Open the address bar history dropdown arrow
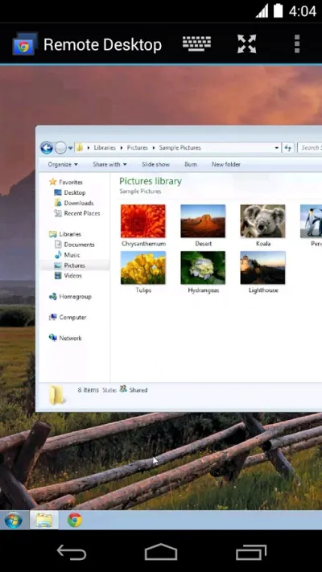 [x=277, y=148]
